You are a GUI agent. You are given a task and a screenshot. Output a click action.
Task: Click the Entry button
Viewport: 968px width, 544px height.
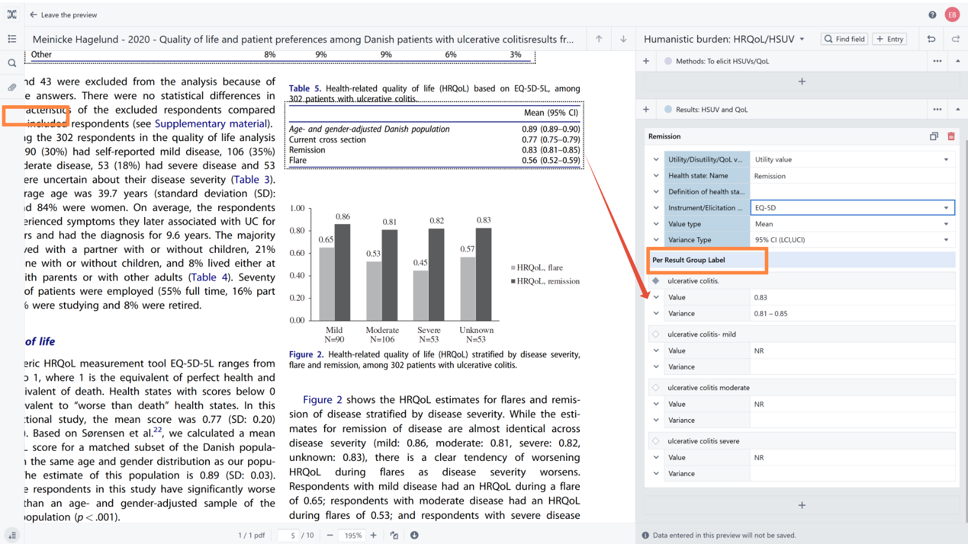(890, 39)
